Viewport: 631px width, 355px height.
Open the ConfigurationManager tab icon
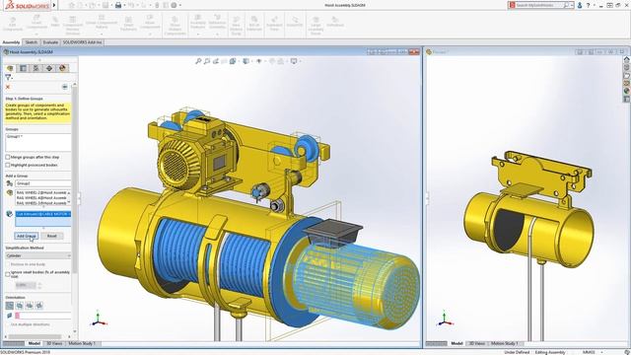coord(35,68)
